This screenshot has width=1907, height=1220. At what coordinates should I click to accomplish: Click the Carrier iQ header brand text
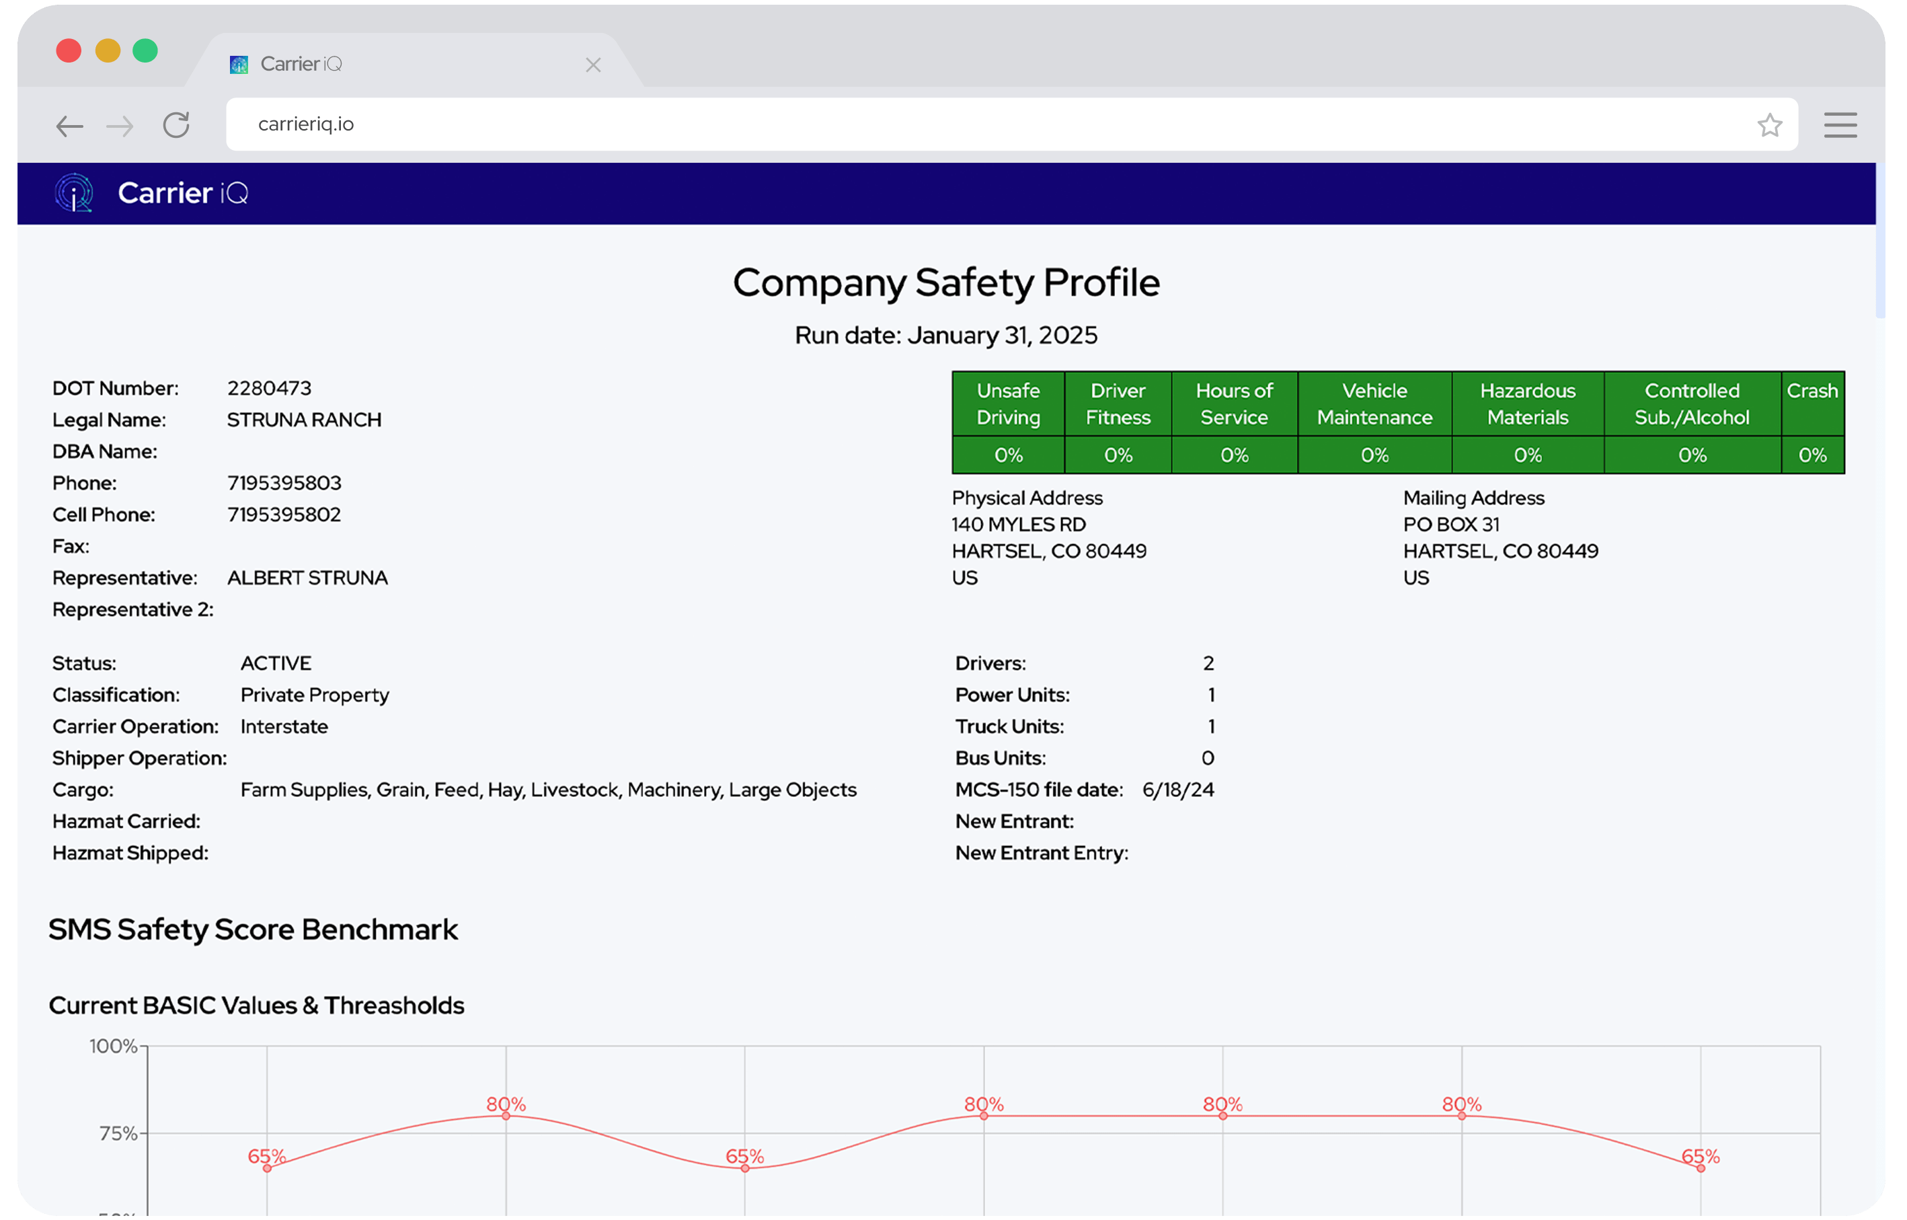pos(183,192)
